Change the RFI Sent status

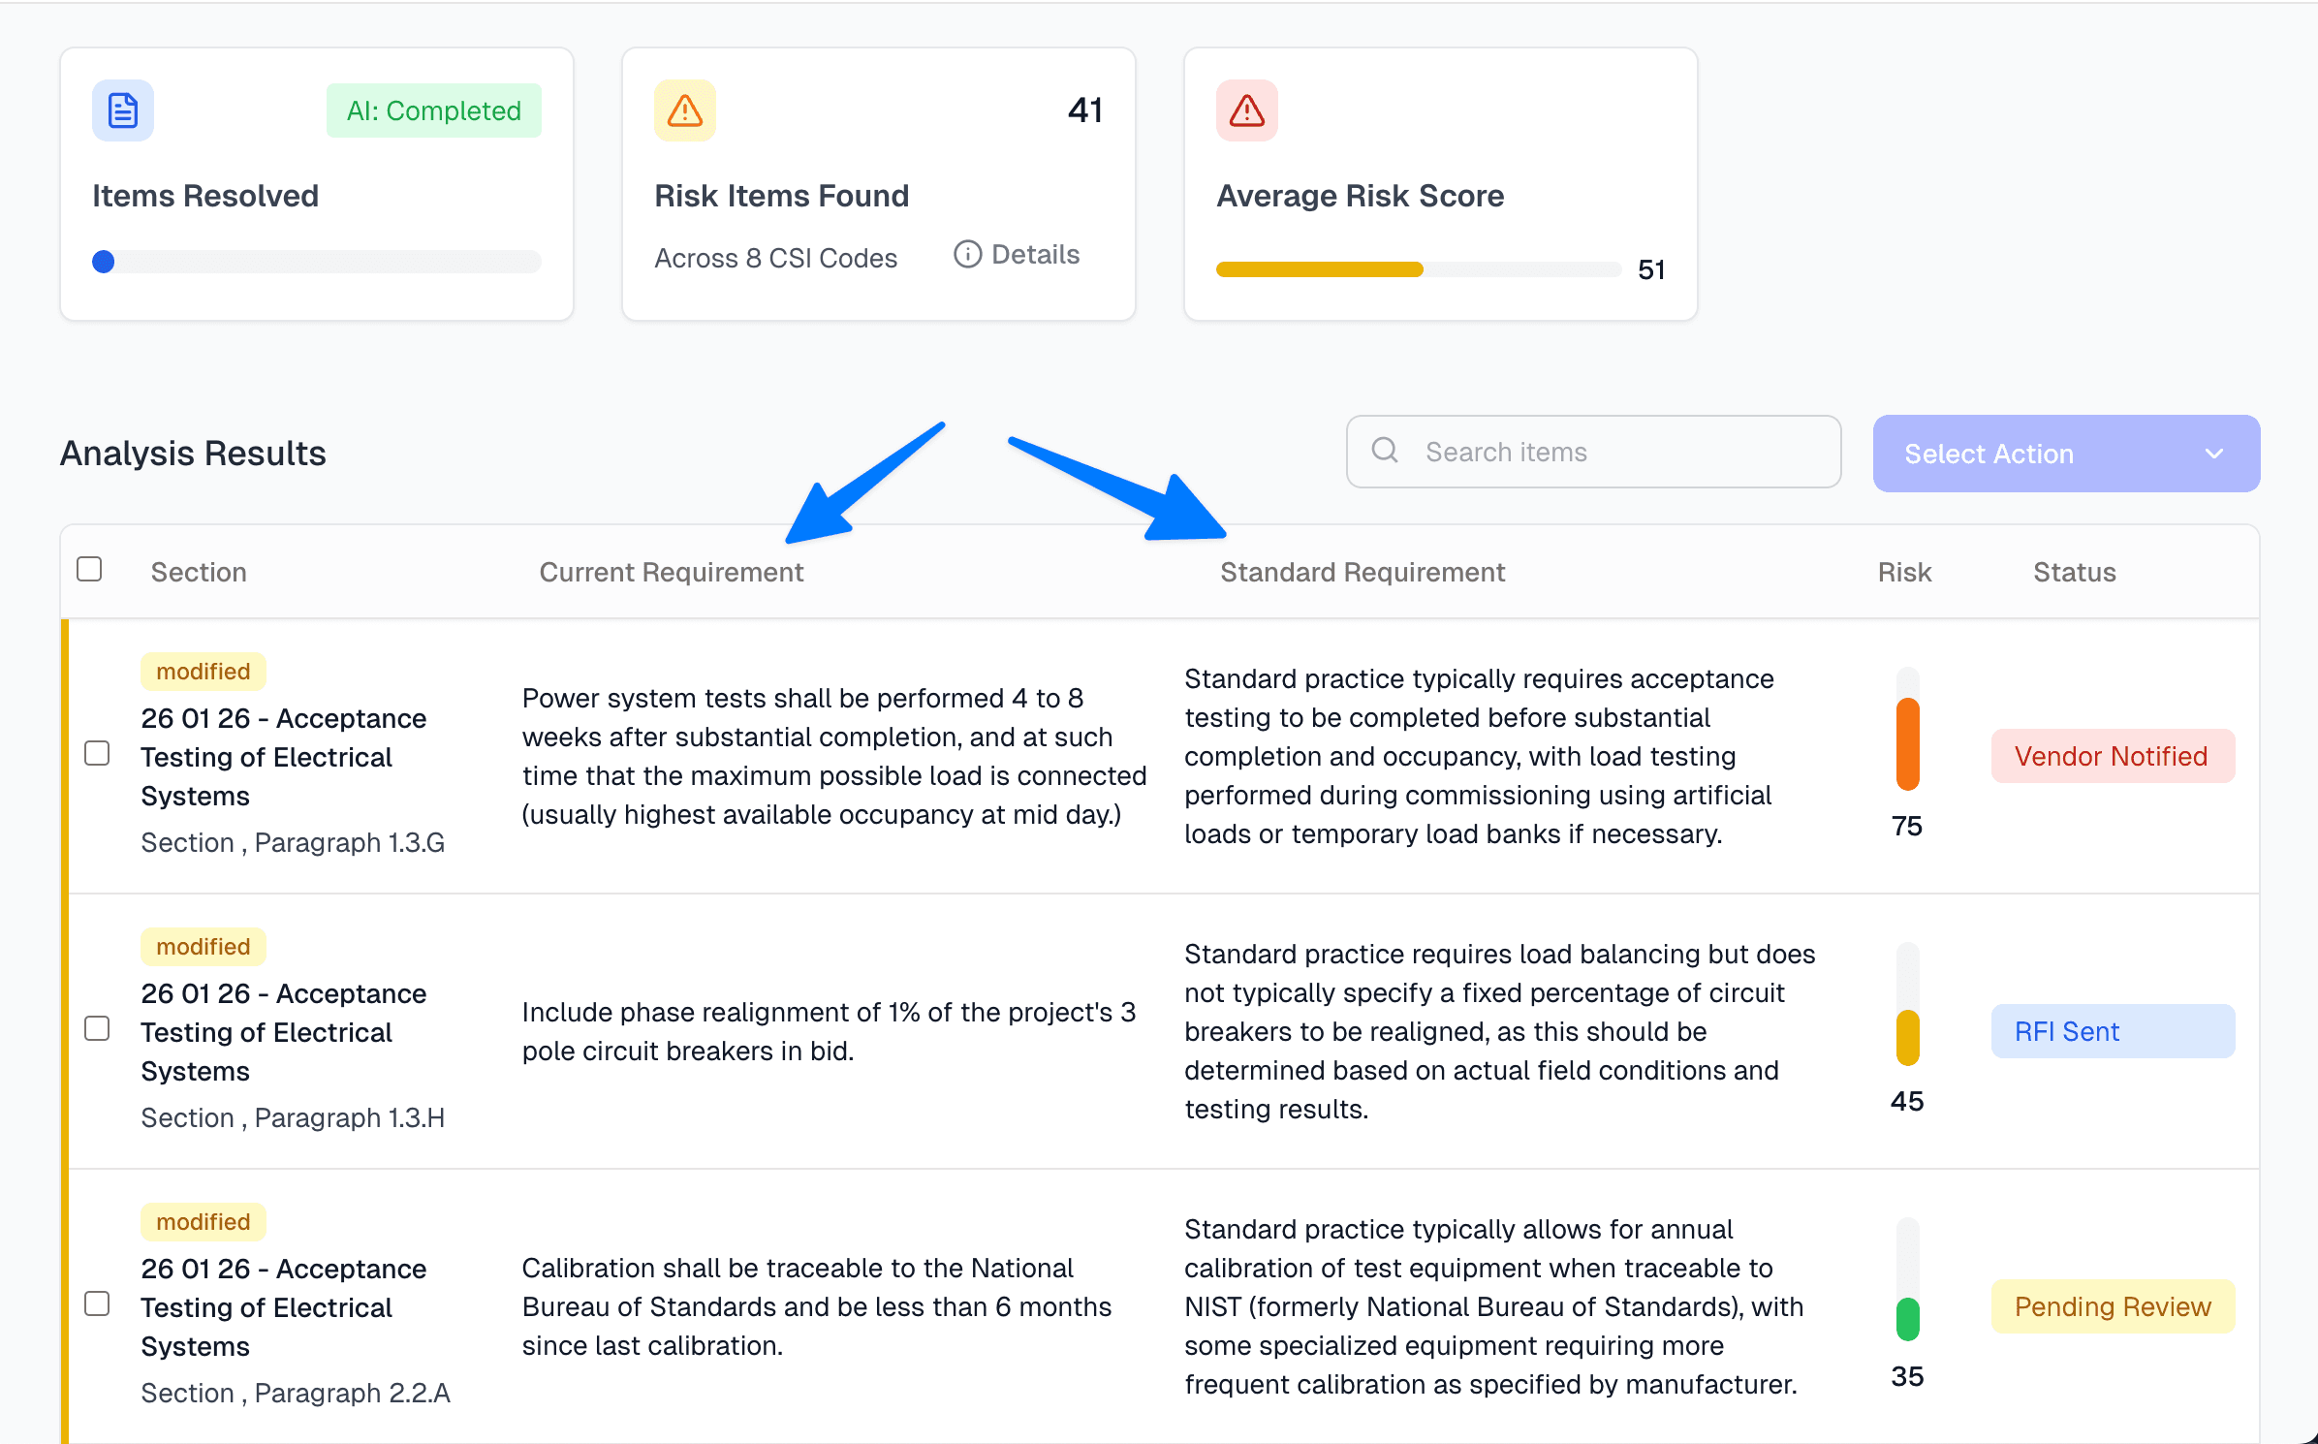[2113, 1031]
